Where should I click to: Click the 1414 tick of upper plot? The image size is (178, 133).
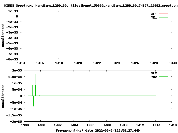click(21, 63)
